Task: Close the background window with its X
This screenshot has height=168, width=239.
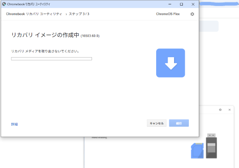Action: 229,110
